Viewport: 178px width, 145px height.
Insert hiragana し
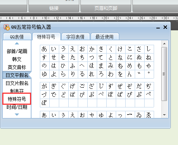pos(149,49)
